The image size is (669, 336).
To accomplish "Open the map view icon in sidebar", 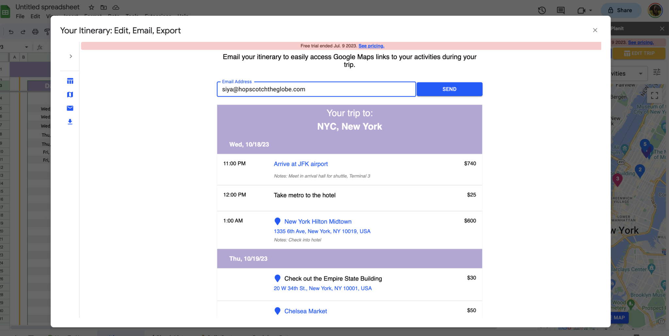I will point(70,95).
